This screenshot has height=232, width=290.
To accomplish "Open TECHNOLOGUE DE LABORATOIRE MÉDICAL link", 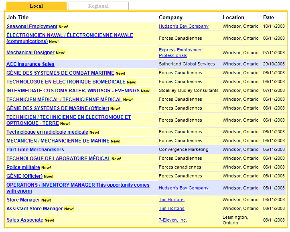I will click(x=59, y=159).
